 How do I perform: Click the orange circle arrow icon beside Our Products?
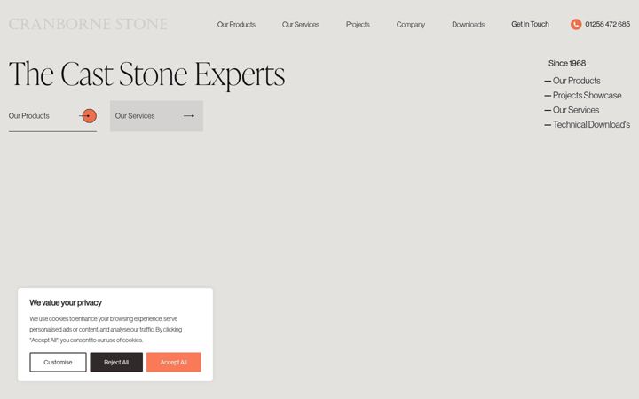pyautogui.click(x=89, y=116)
